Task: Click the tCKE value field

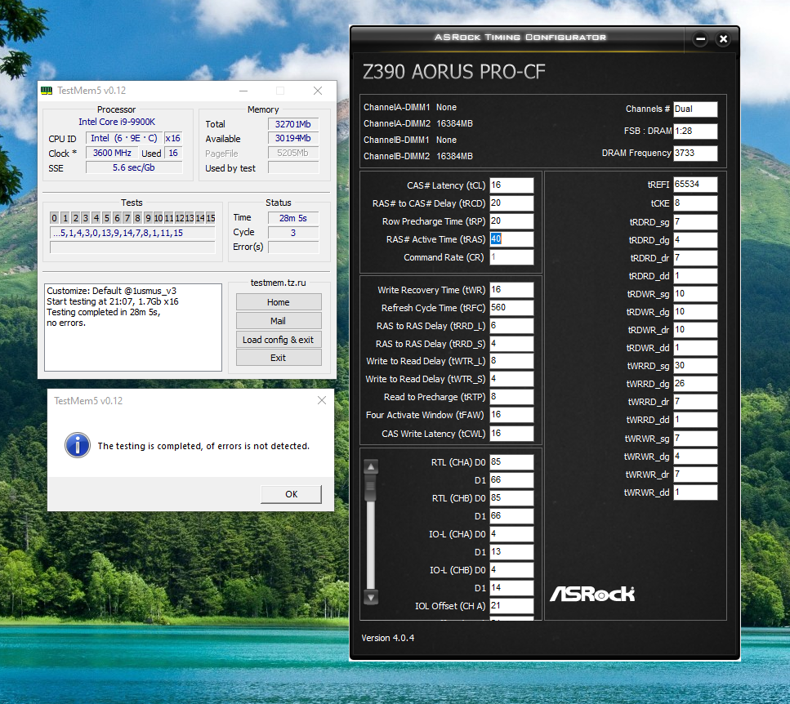Action: click(695, 203)
